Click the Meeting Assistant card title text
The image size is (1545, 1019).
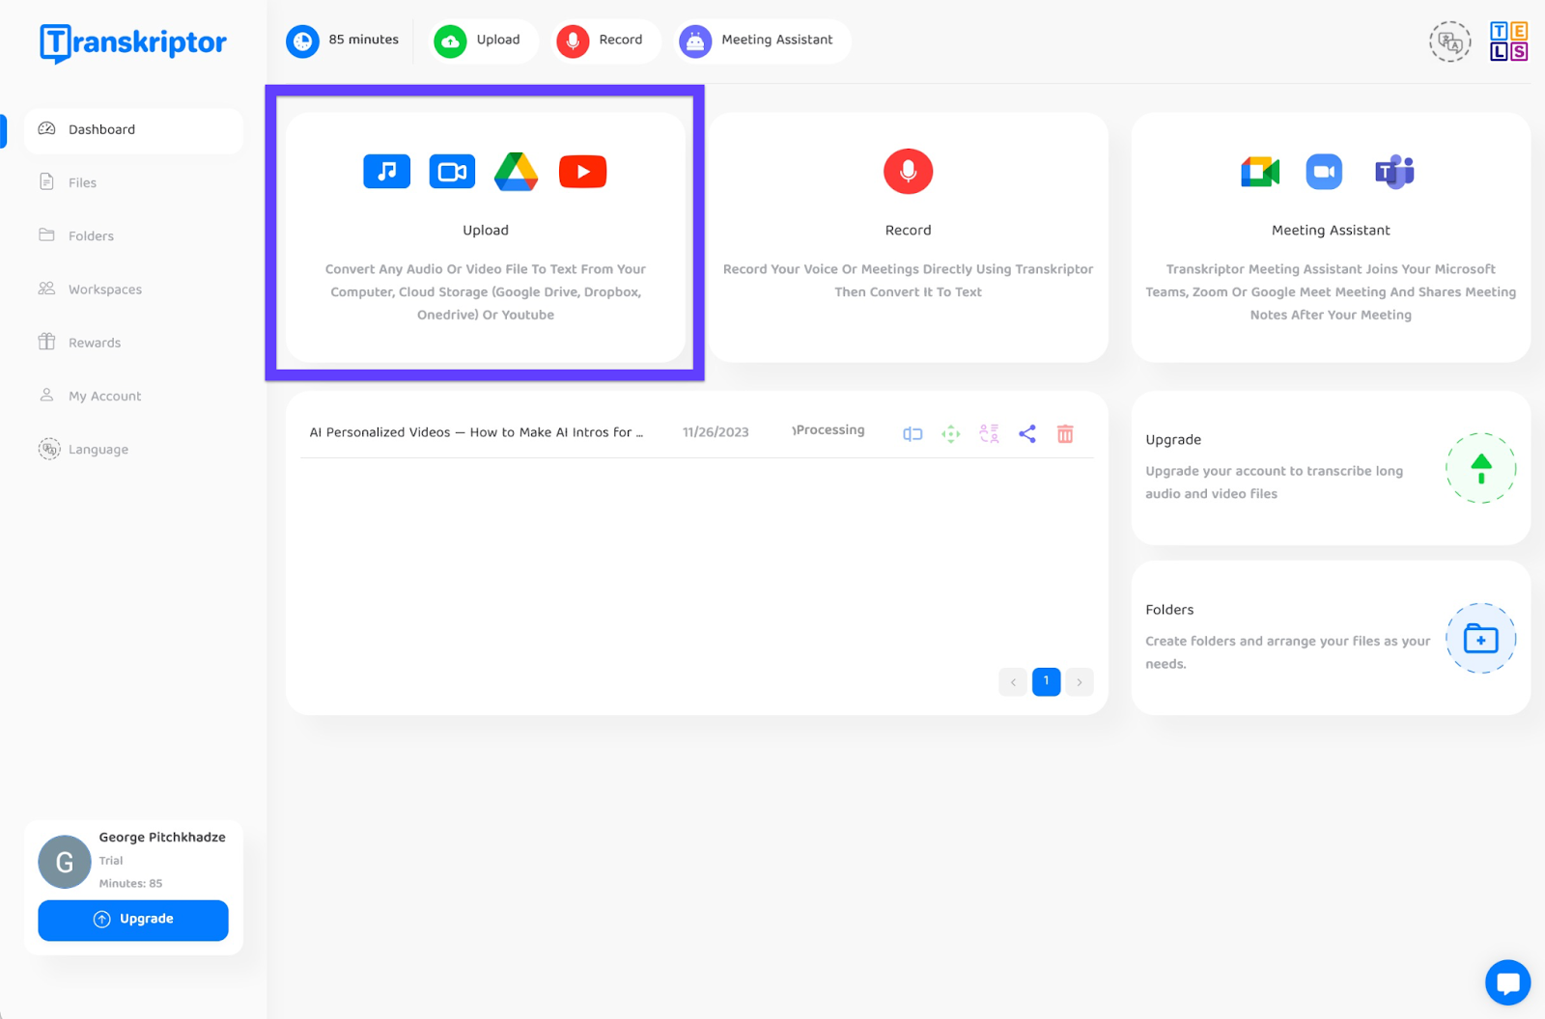pyautogui.click(x=1331, y=231)
